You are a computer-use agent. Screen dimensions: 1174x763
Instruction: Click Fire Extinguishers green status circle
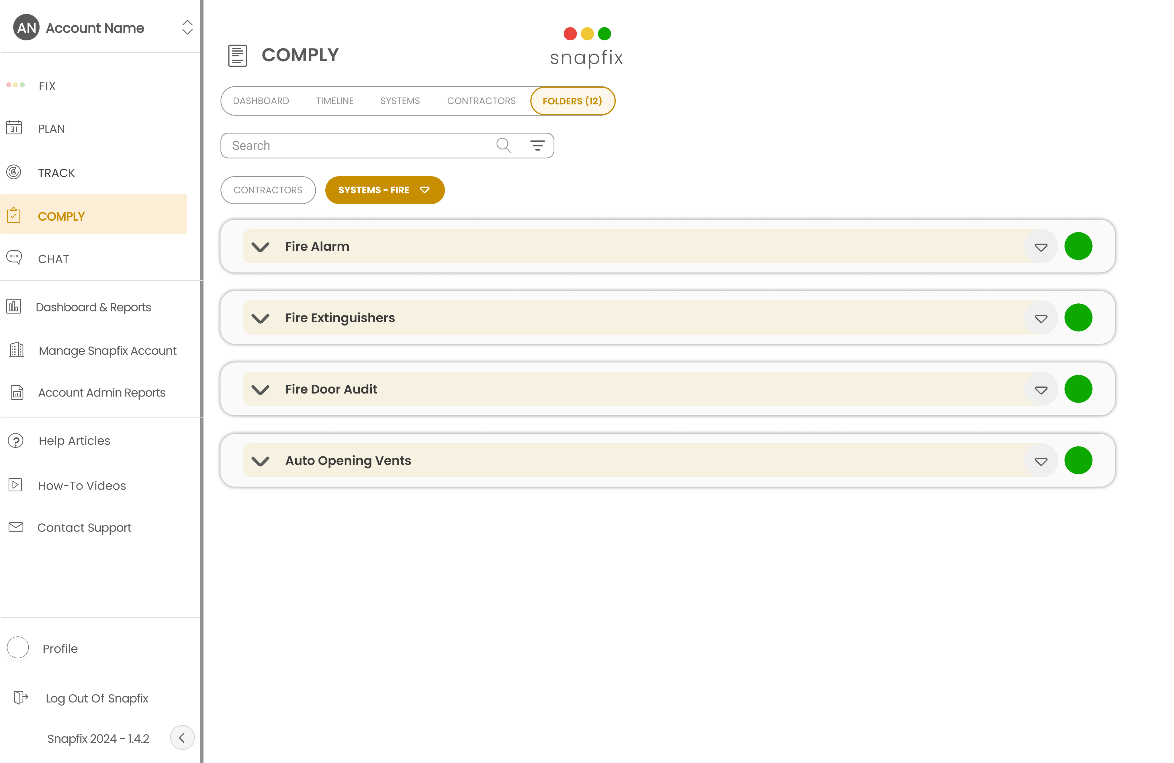1078,318
